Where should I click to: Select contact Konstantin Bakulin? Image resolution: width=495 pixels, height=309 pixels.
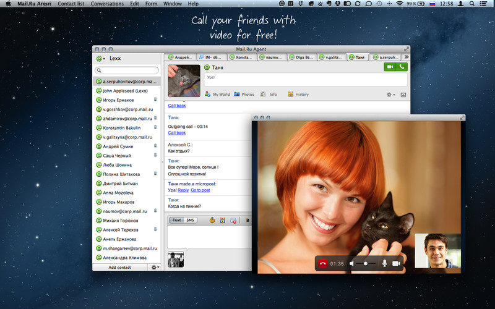[x=127, y=128]
